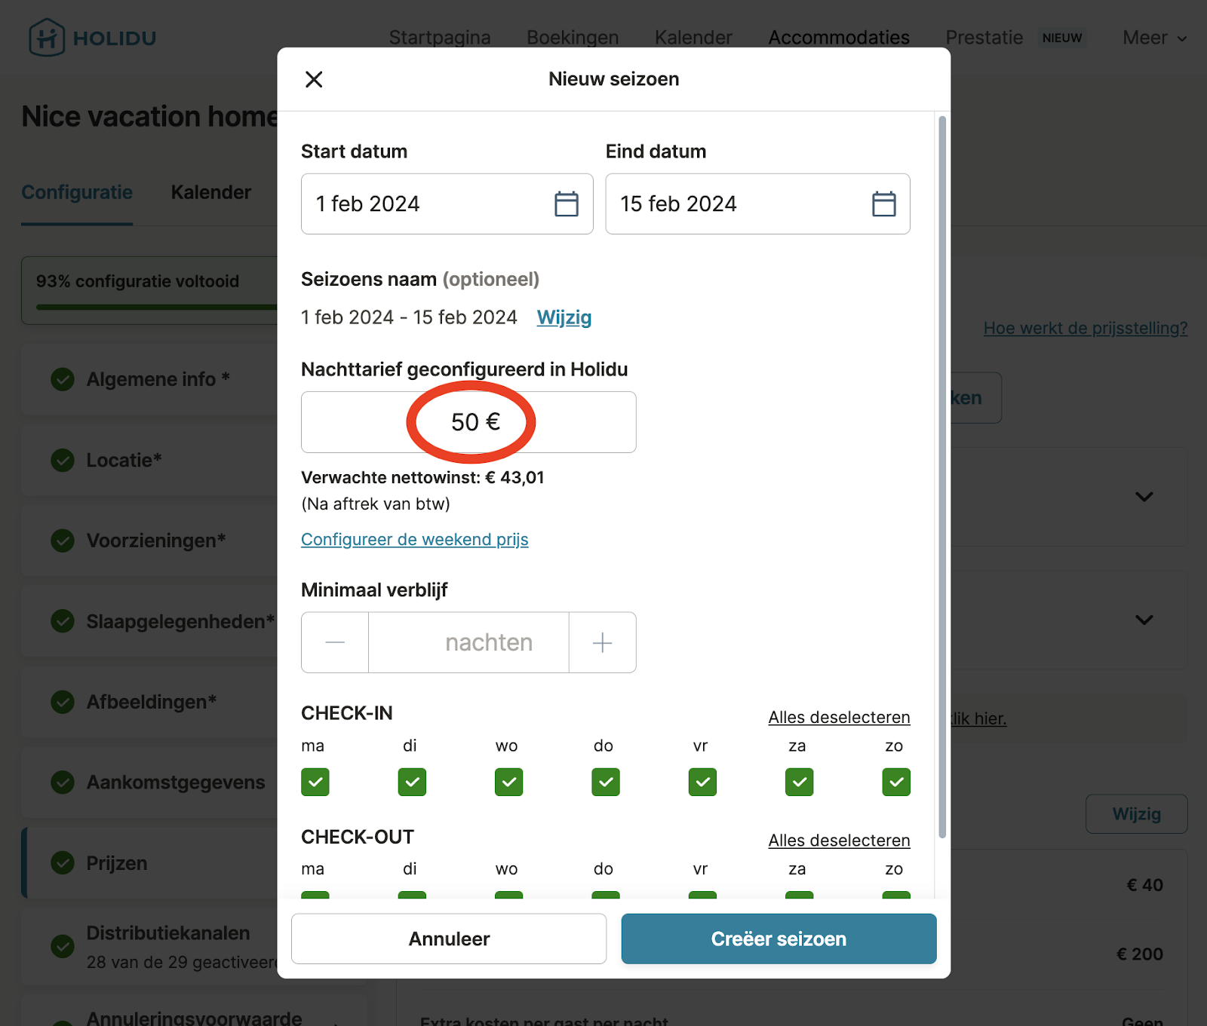Screen dimensions: 1207x1026
Task: Toggle the Sunday (zo) check-in checkbox
Action: click(x=895, y=782)
